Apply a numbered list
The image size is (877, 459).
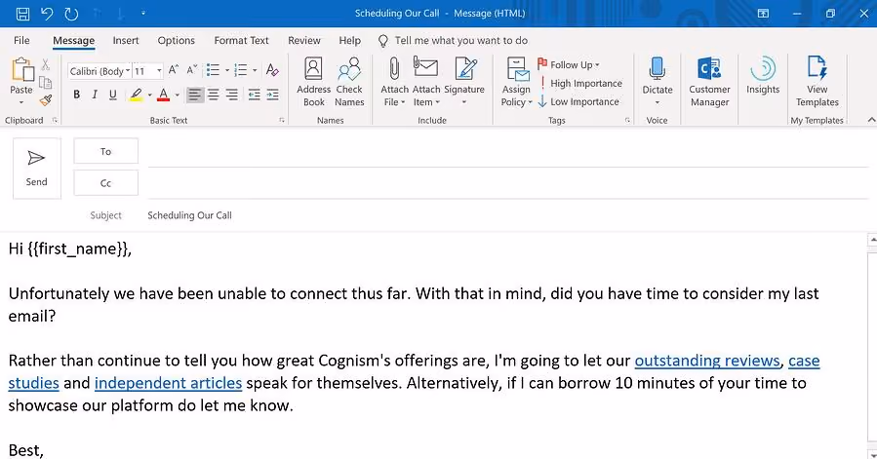[241, 70]
